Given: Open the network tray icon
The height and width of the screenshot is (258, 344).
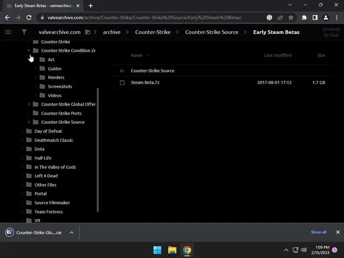Looking at the screenshot, I should click(x=295, y=250).
